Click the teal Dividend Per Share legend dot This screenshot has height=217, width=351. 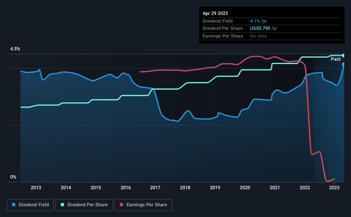pos(62,205)
